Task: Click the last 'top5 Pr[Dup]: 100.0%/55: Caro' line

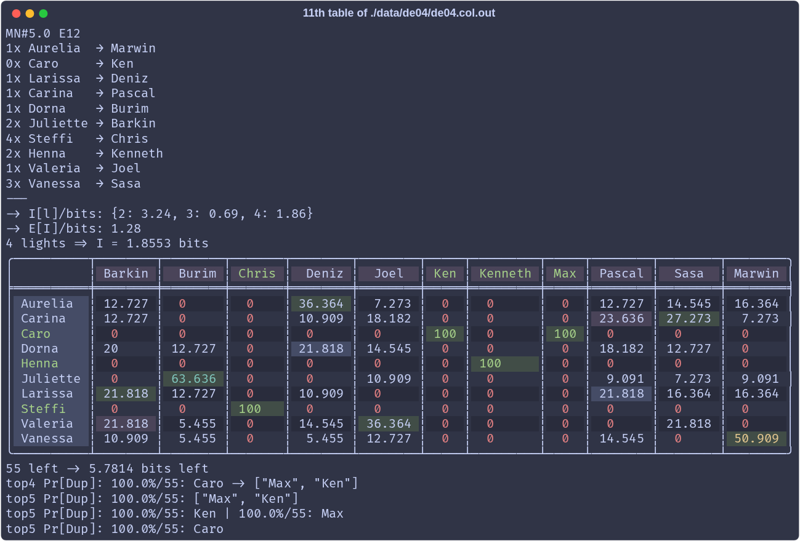Action: click(115, 529)
